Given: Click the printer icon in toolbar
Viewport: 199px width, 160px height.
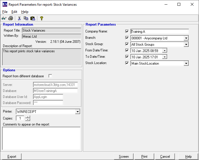Looking at the screenshot, I should click(11, 18).
